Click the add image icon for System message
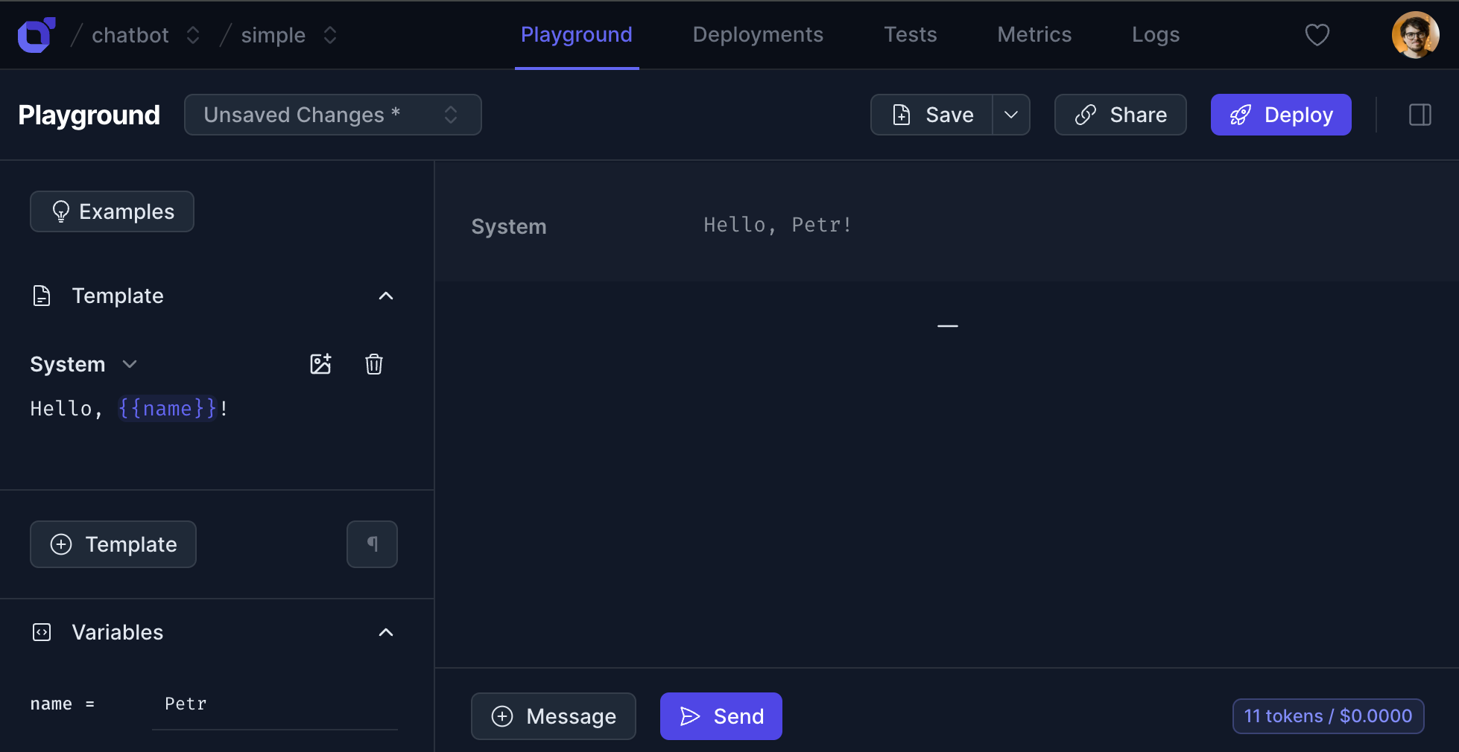 pyautogui.click(x=320, y=364)
